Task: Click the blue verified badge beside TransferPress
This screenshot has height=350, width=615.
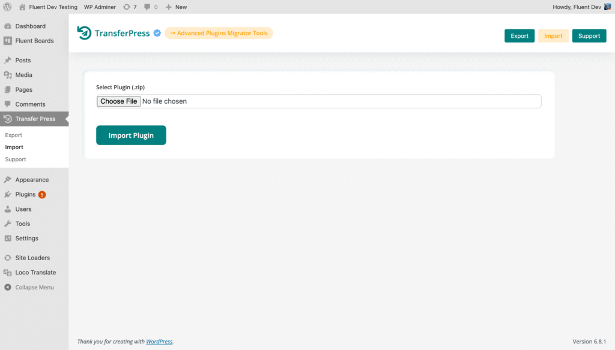Action: coord(157,34)
